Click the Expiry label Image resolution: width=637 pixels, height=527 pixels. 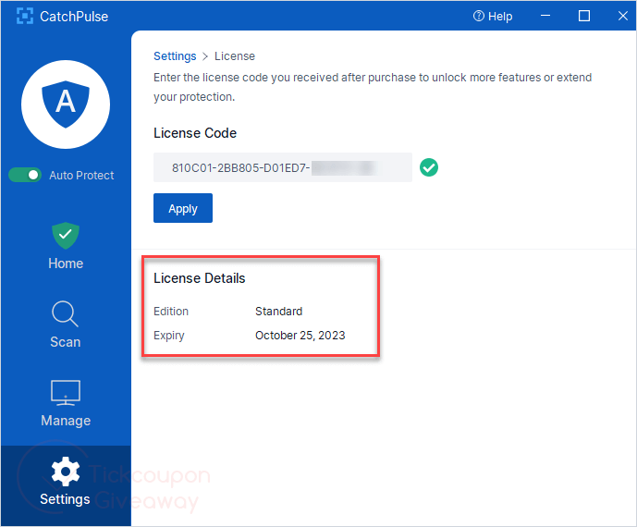tap(169, 336)
